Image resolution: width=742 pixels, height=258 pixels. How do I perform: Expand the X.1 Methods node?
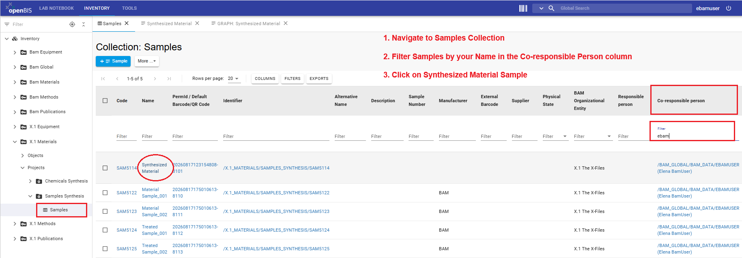15,224
